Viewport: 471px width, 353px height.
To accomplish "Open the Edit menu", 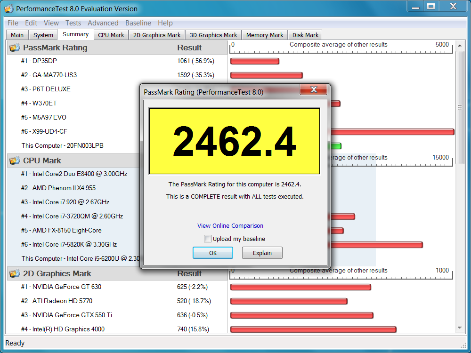I will pyautogui.click(x=31, y=23).
